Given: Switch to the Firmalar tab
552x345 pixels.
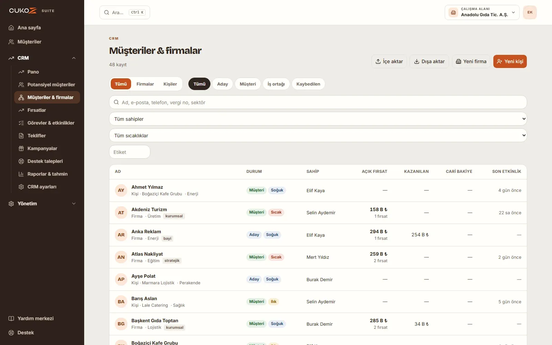Looking at the screenshot, I should tap(145, 84).
